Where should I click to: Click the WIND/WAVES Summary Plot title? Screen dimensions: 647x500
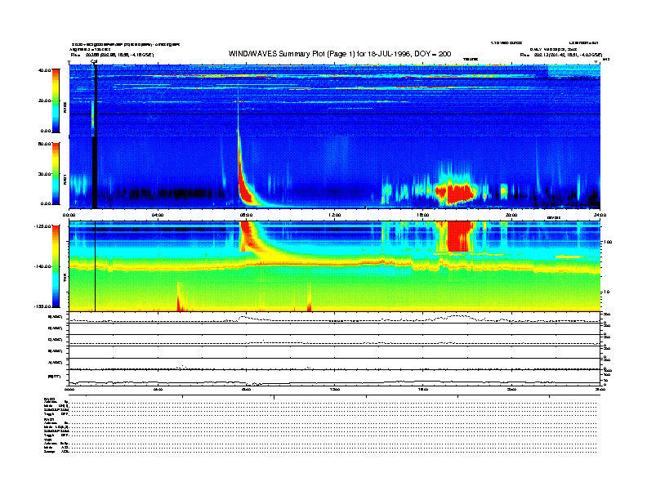click(x=340, y=54)
